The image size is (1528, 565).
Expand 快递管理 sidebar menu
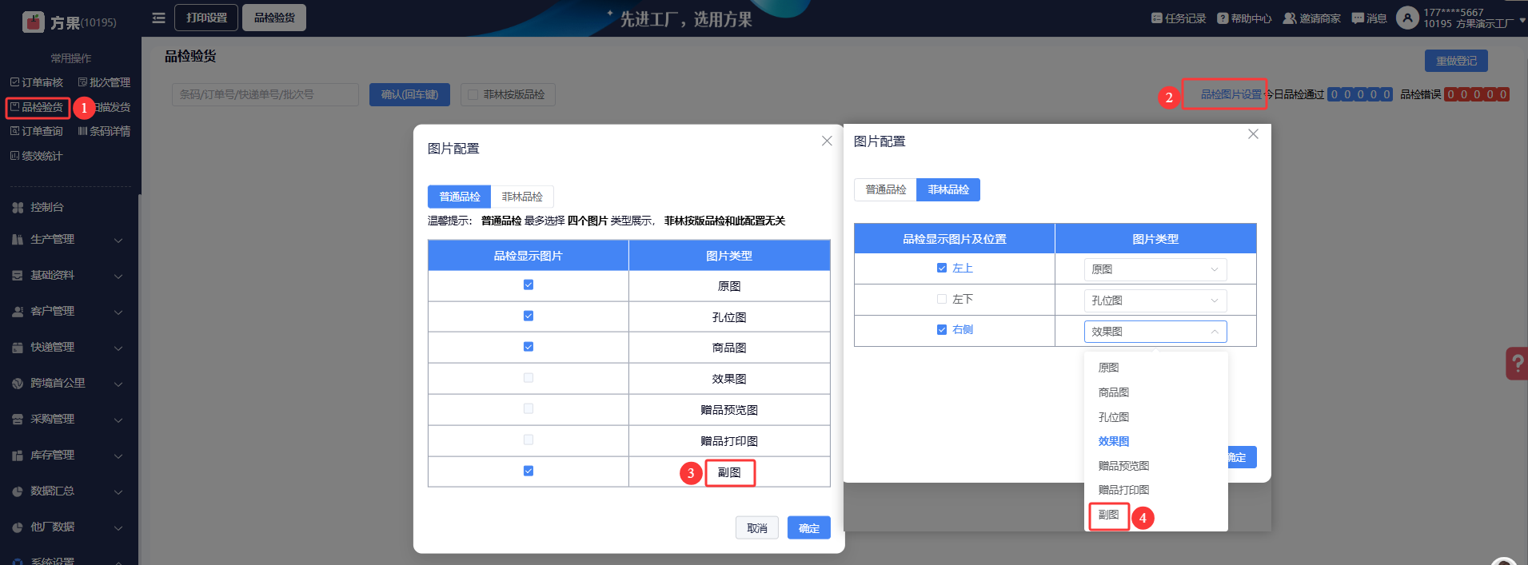click(x=118, y=348)
